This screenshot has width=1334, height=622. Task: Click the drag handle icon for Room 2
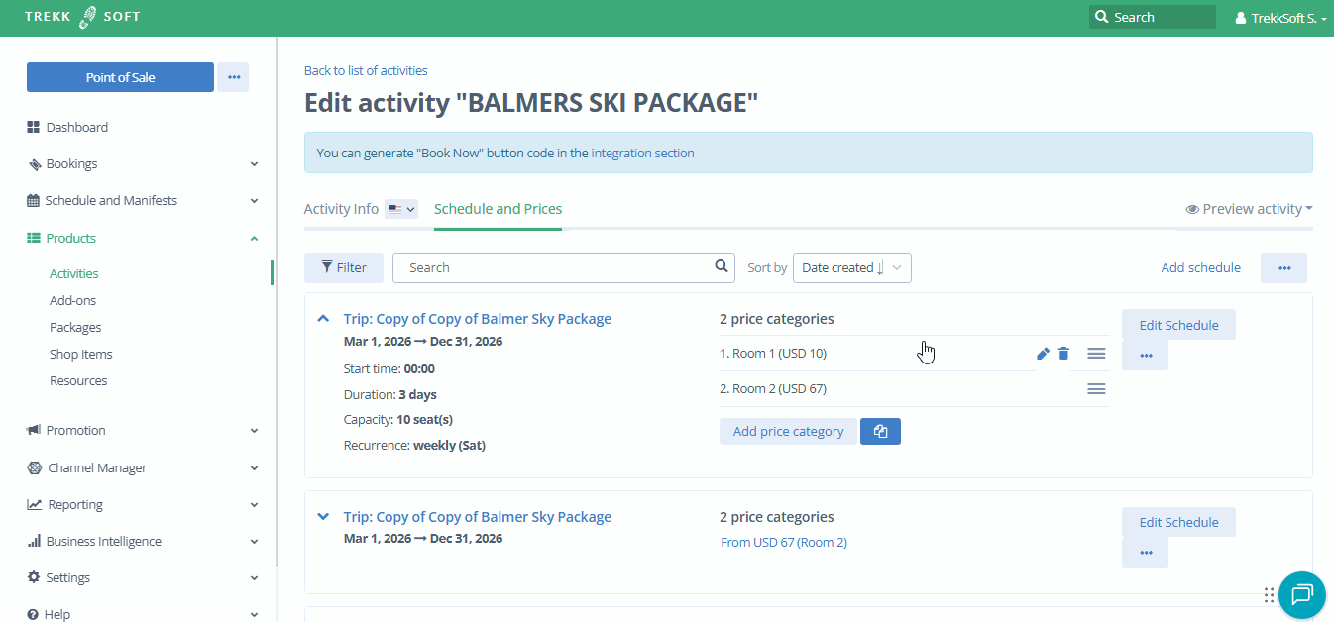1096,389
